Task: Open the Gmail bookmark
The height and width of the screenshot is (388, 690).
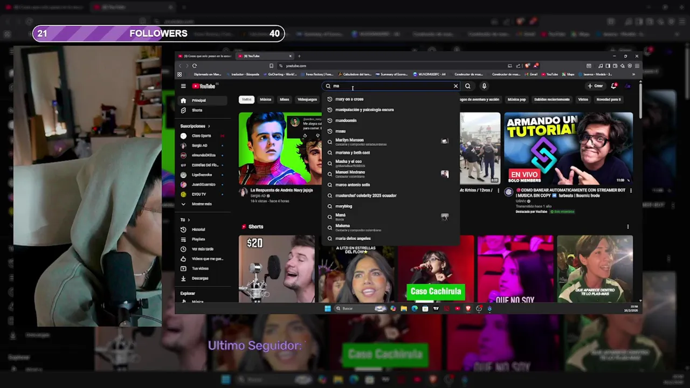Action: (x=532, y=74)
